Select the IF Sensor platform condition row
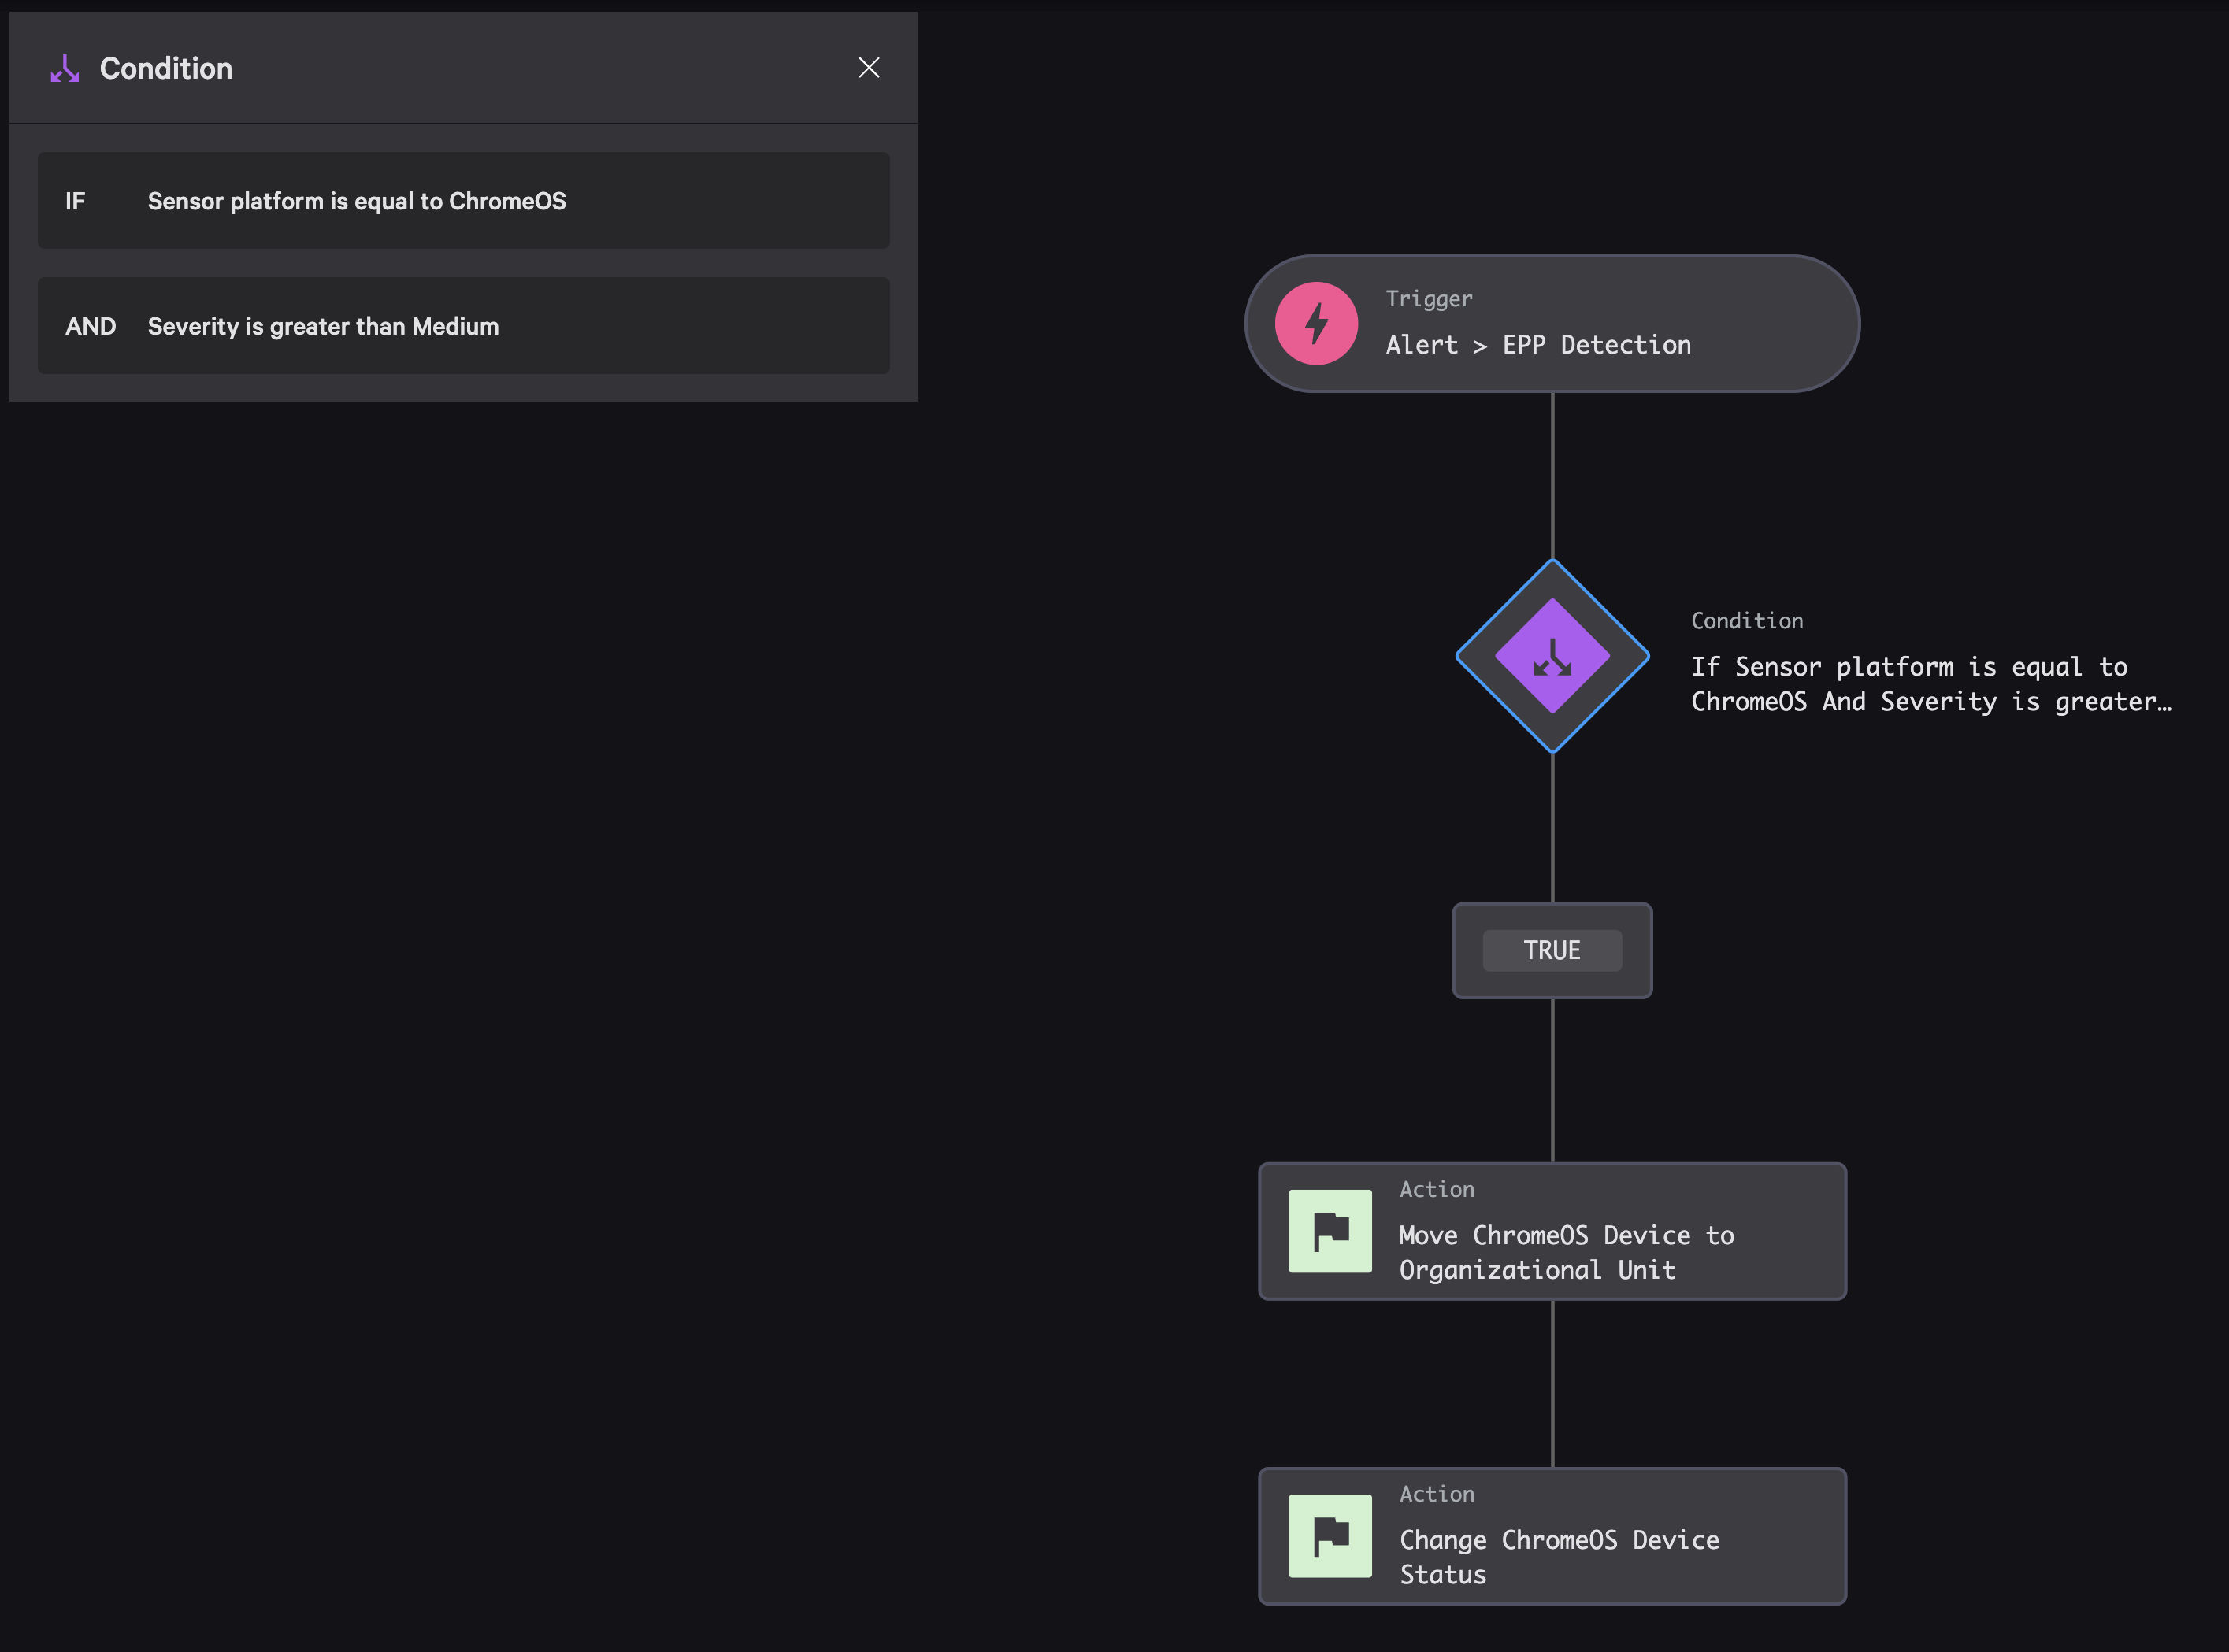Screen dimensions: 2229x1652 tap(463, 201)
